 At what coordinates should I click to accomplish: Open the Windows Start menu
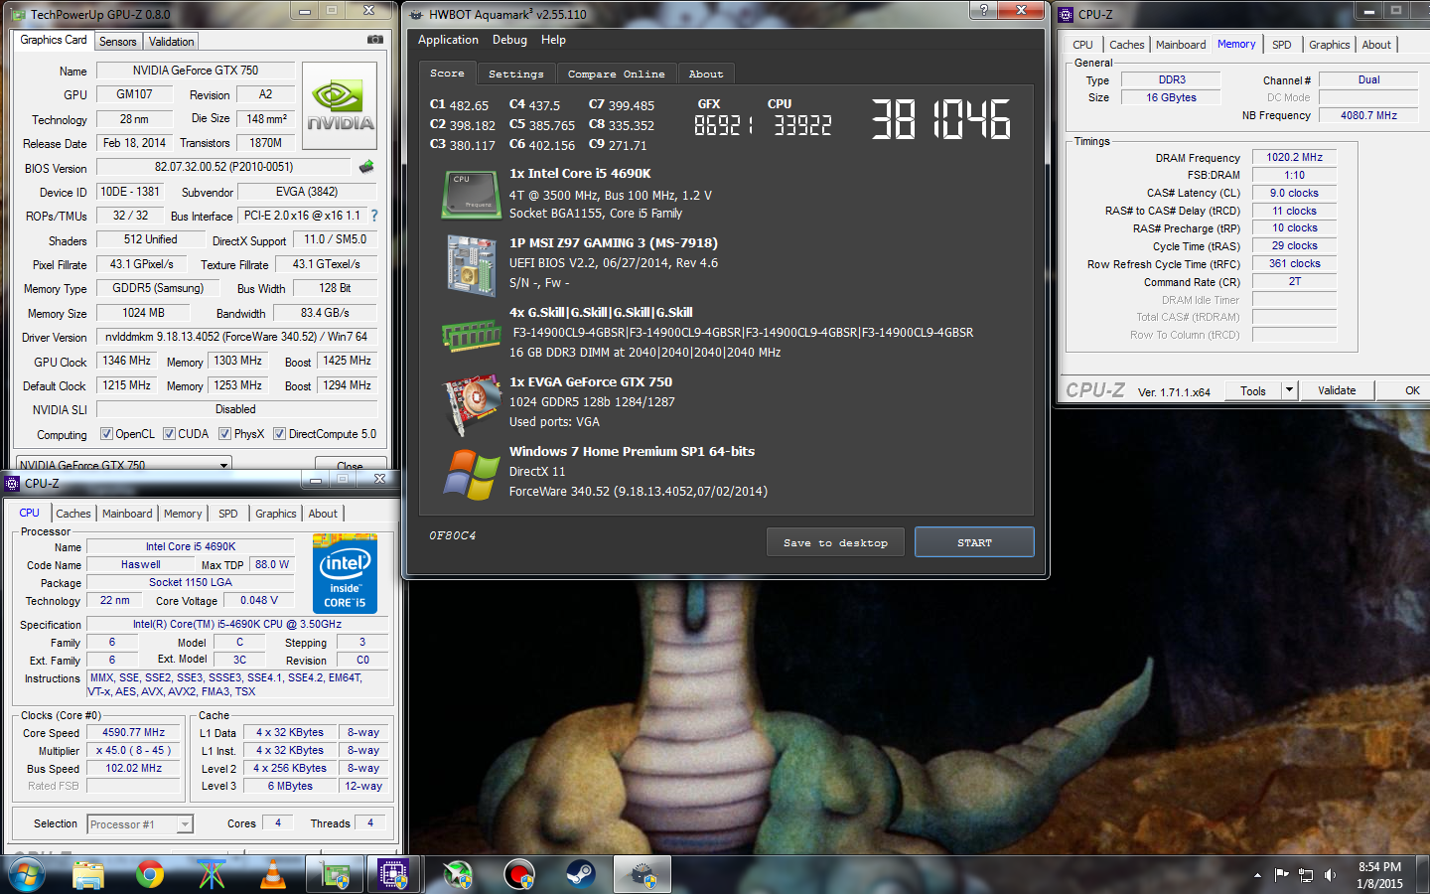26,875
